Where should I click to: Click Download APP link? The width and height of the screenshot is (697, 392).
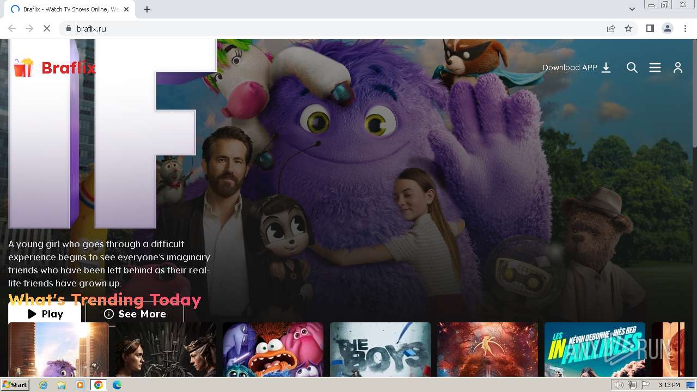click(x=577, y=68)
